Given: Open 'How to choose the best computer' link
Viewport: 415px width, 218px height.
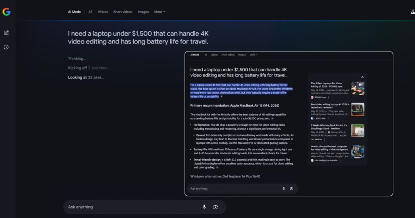Looking at the screenshot, I should (329, 148).
